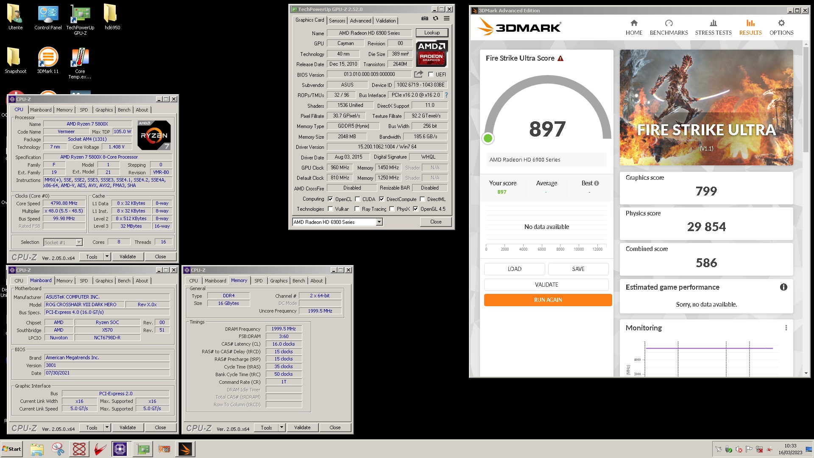Viewport: 814px width, 458px height.
Task: Go to BENCHMARKS in 3DMark
Action: 669,28
